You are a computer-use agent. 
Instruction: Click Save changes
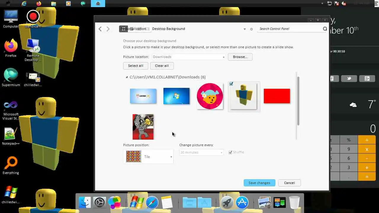pos(259,183)
